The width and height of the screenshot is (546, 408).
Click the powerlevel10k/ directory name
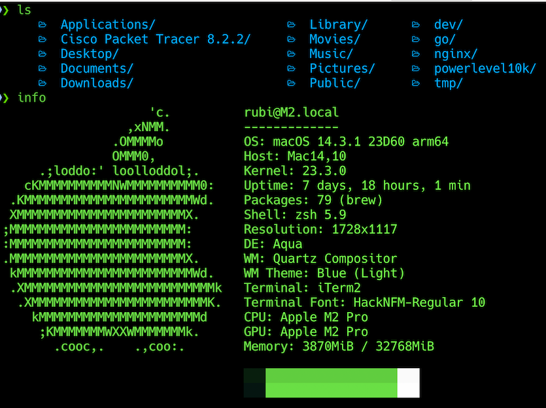485,69
